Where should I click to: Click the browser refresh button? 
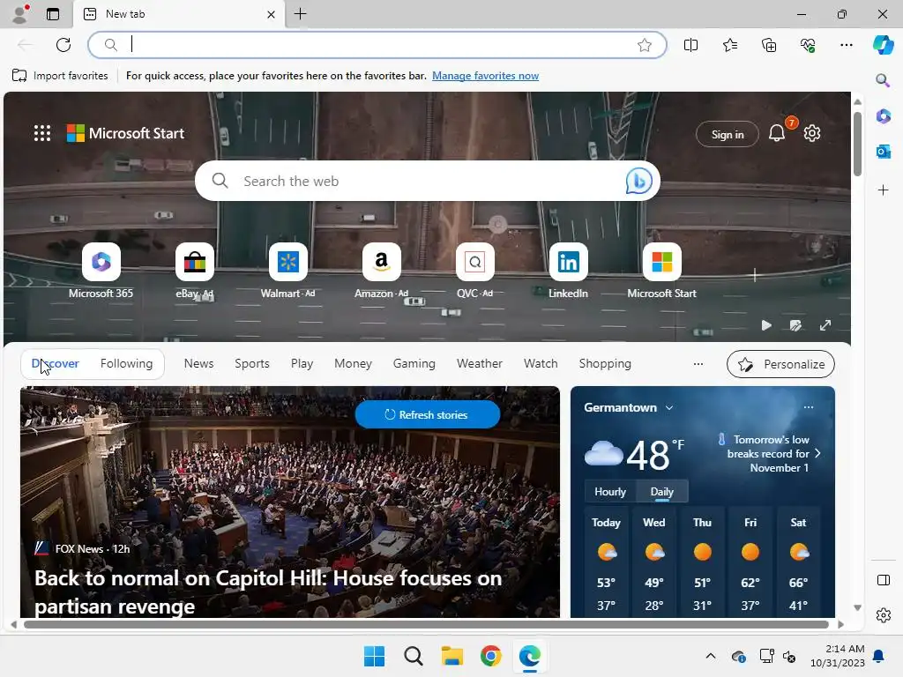point(63,45)
